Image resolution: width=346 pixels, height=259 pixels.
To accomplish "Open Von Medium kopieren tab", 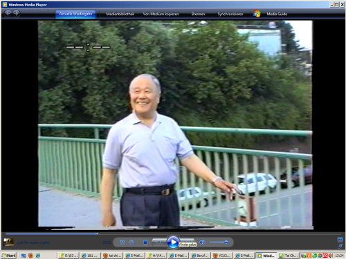I will click(161, 14).
